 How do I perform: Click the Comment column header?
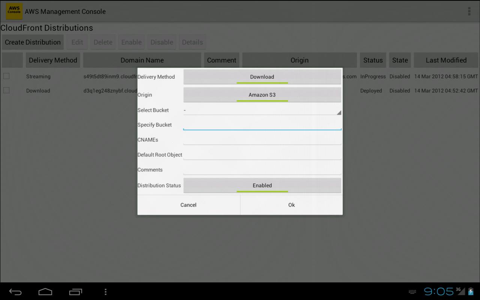tap(222, 60)
